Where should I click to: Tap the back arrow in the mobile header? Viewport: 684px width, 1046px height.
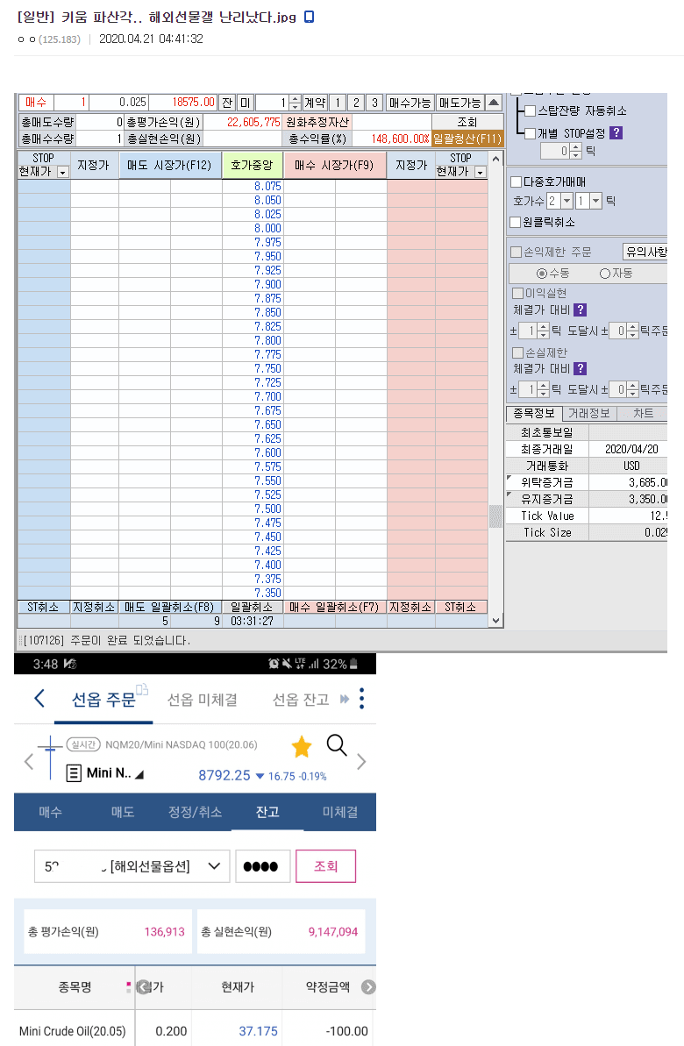pyautogui.click(x=39, y=699)
